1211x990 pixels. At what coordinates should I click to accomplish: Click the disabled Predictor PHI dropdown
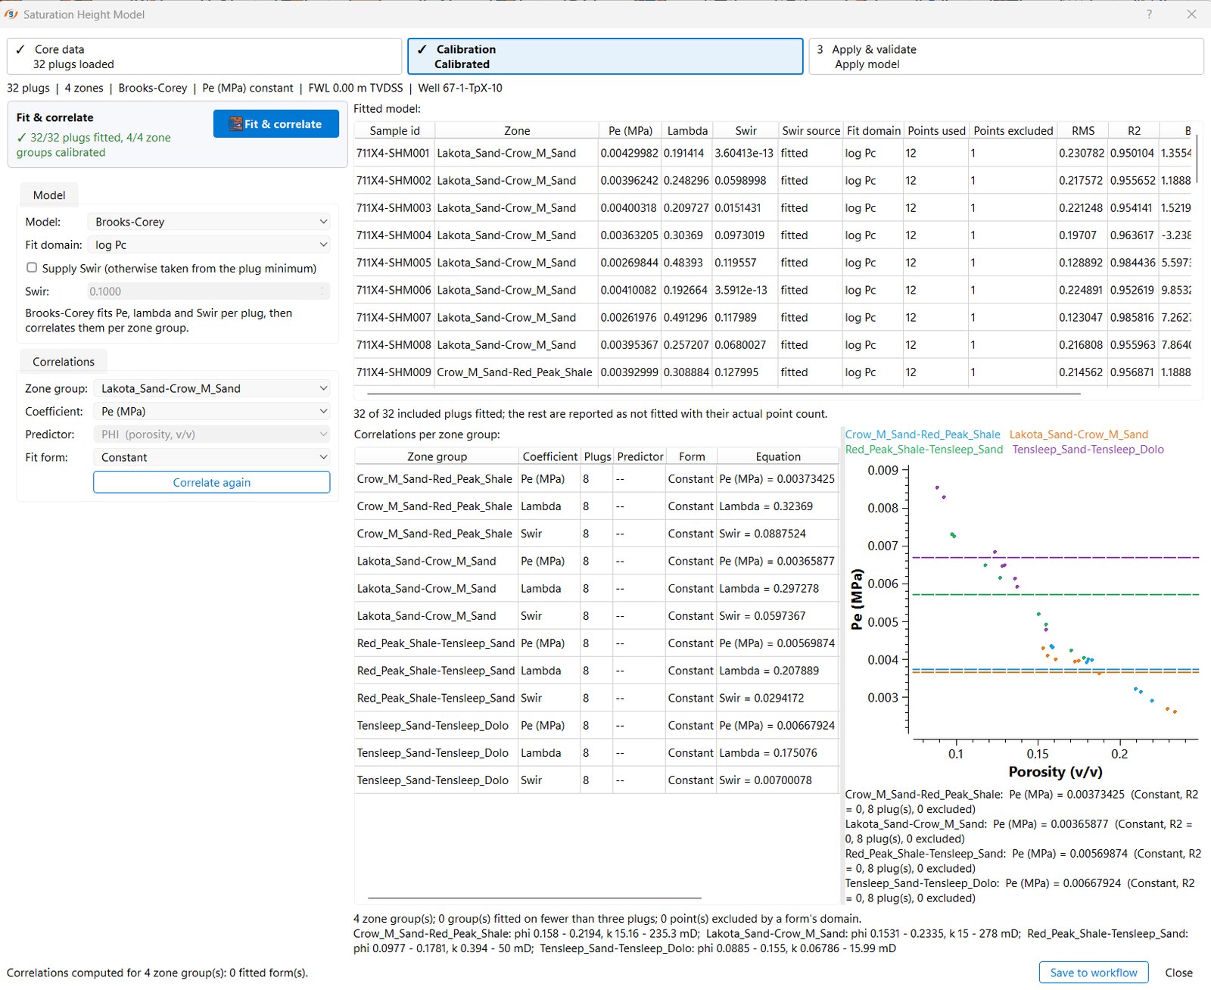click(x=212, y=434)
